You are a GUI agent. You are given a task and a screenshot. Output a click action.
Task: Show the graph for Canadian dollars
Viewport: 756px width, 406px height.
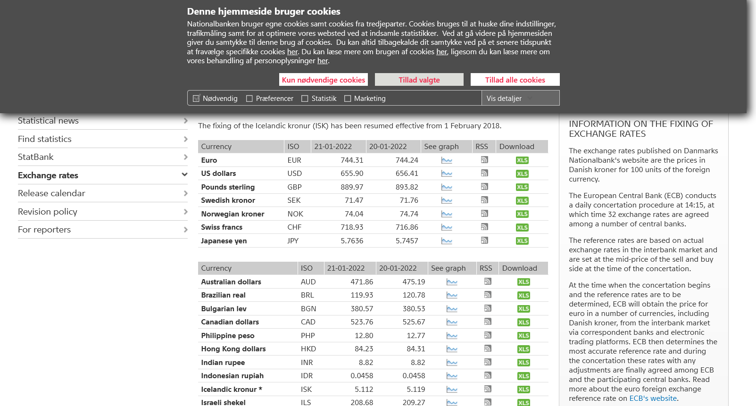(x=451, y=322)
